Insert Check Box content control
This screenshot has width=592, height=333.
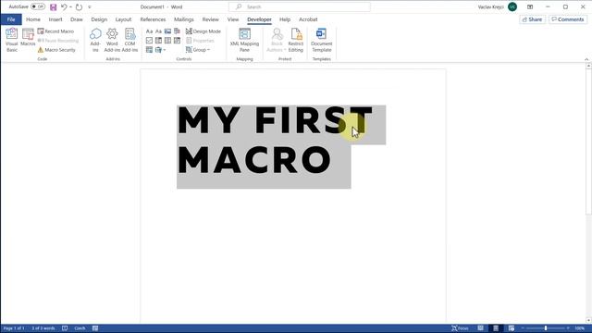(x=150, y=41)
